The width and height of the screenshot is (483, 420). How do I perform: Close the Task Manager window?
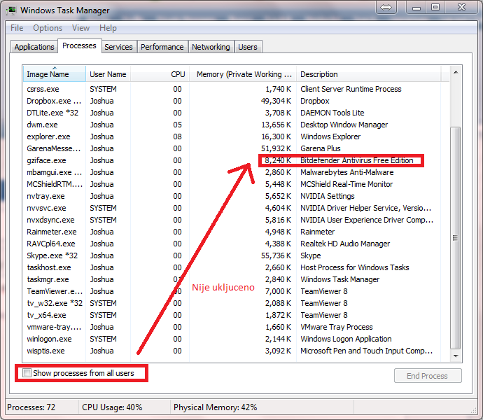coord(461,8)
